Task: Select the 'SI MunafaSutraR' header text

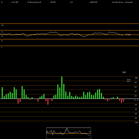Action: click(34, 2)
